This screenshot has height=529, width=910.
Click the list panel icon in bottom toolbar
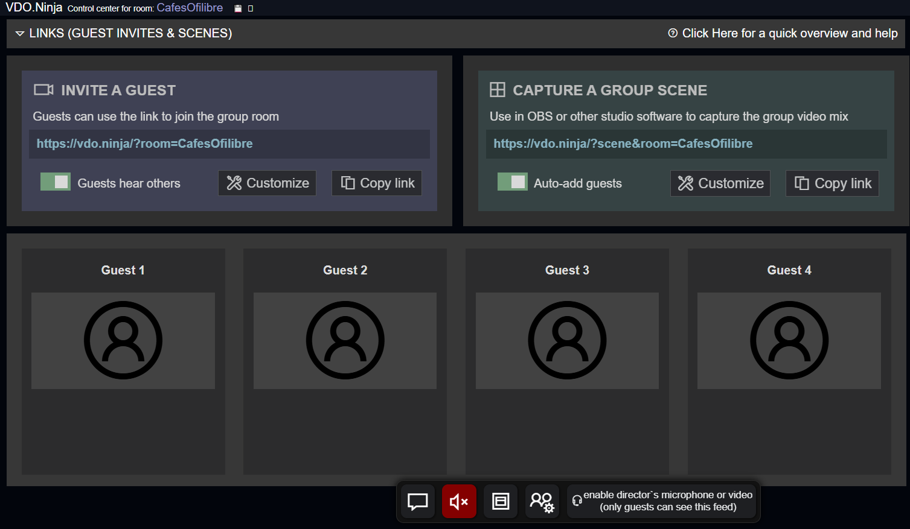(501, 501)
